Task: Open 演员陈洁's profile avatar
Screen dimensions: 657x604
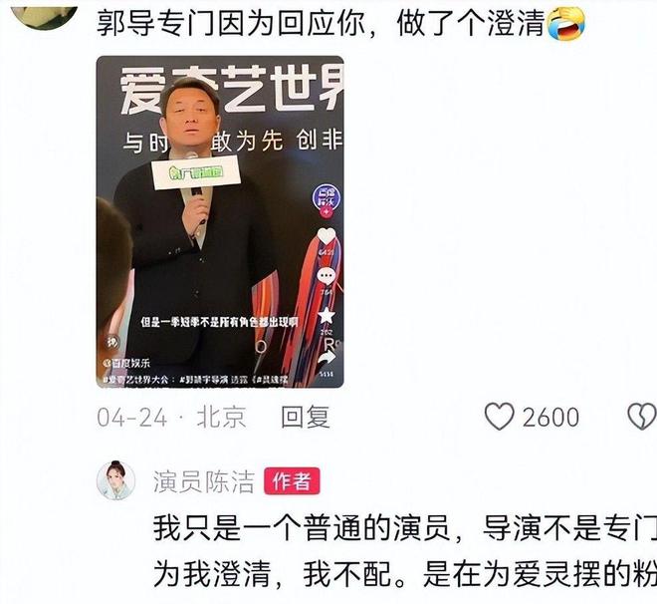Action: tap(116, 480)
